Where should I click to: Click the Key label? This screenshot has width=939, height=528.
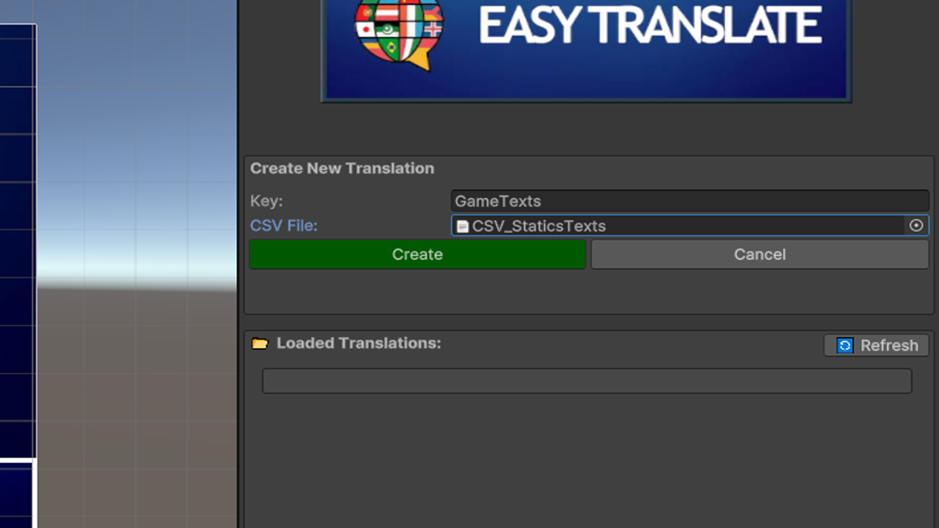coord(267,201)
